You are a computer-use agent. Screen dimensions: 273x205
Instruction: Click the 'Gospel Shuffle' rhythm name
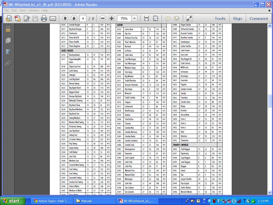[x=186, y=179]
